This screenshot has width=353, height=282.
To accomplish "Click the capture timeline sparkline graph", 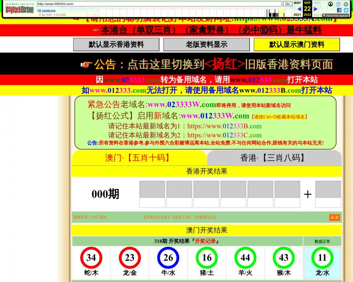I will [195, 13].
